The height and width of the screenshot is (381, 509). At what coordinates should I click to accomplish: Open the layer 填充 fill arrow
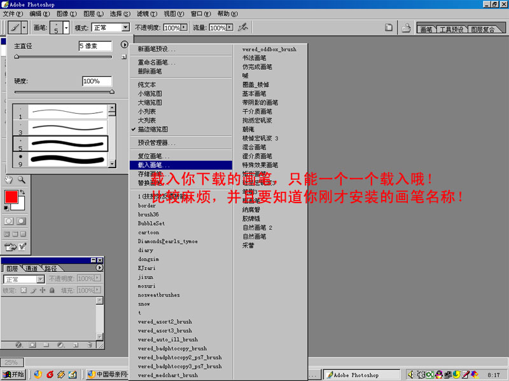click(98, 290)
